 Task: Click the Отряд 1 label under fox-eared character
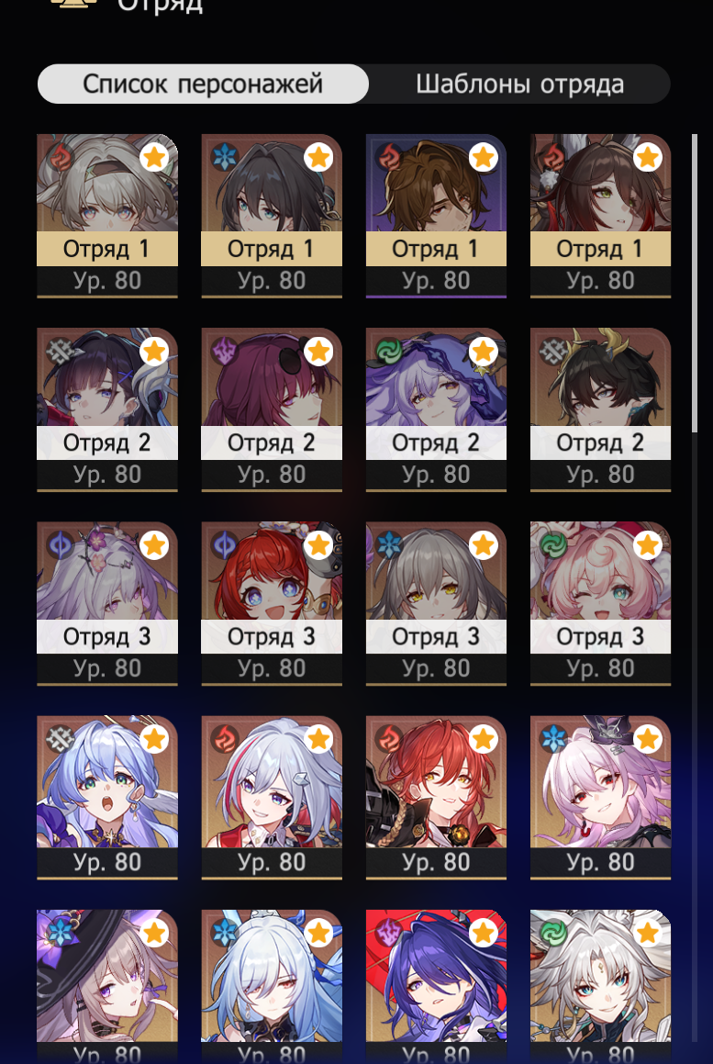600,249
